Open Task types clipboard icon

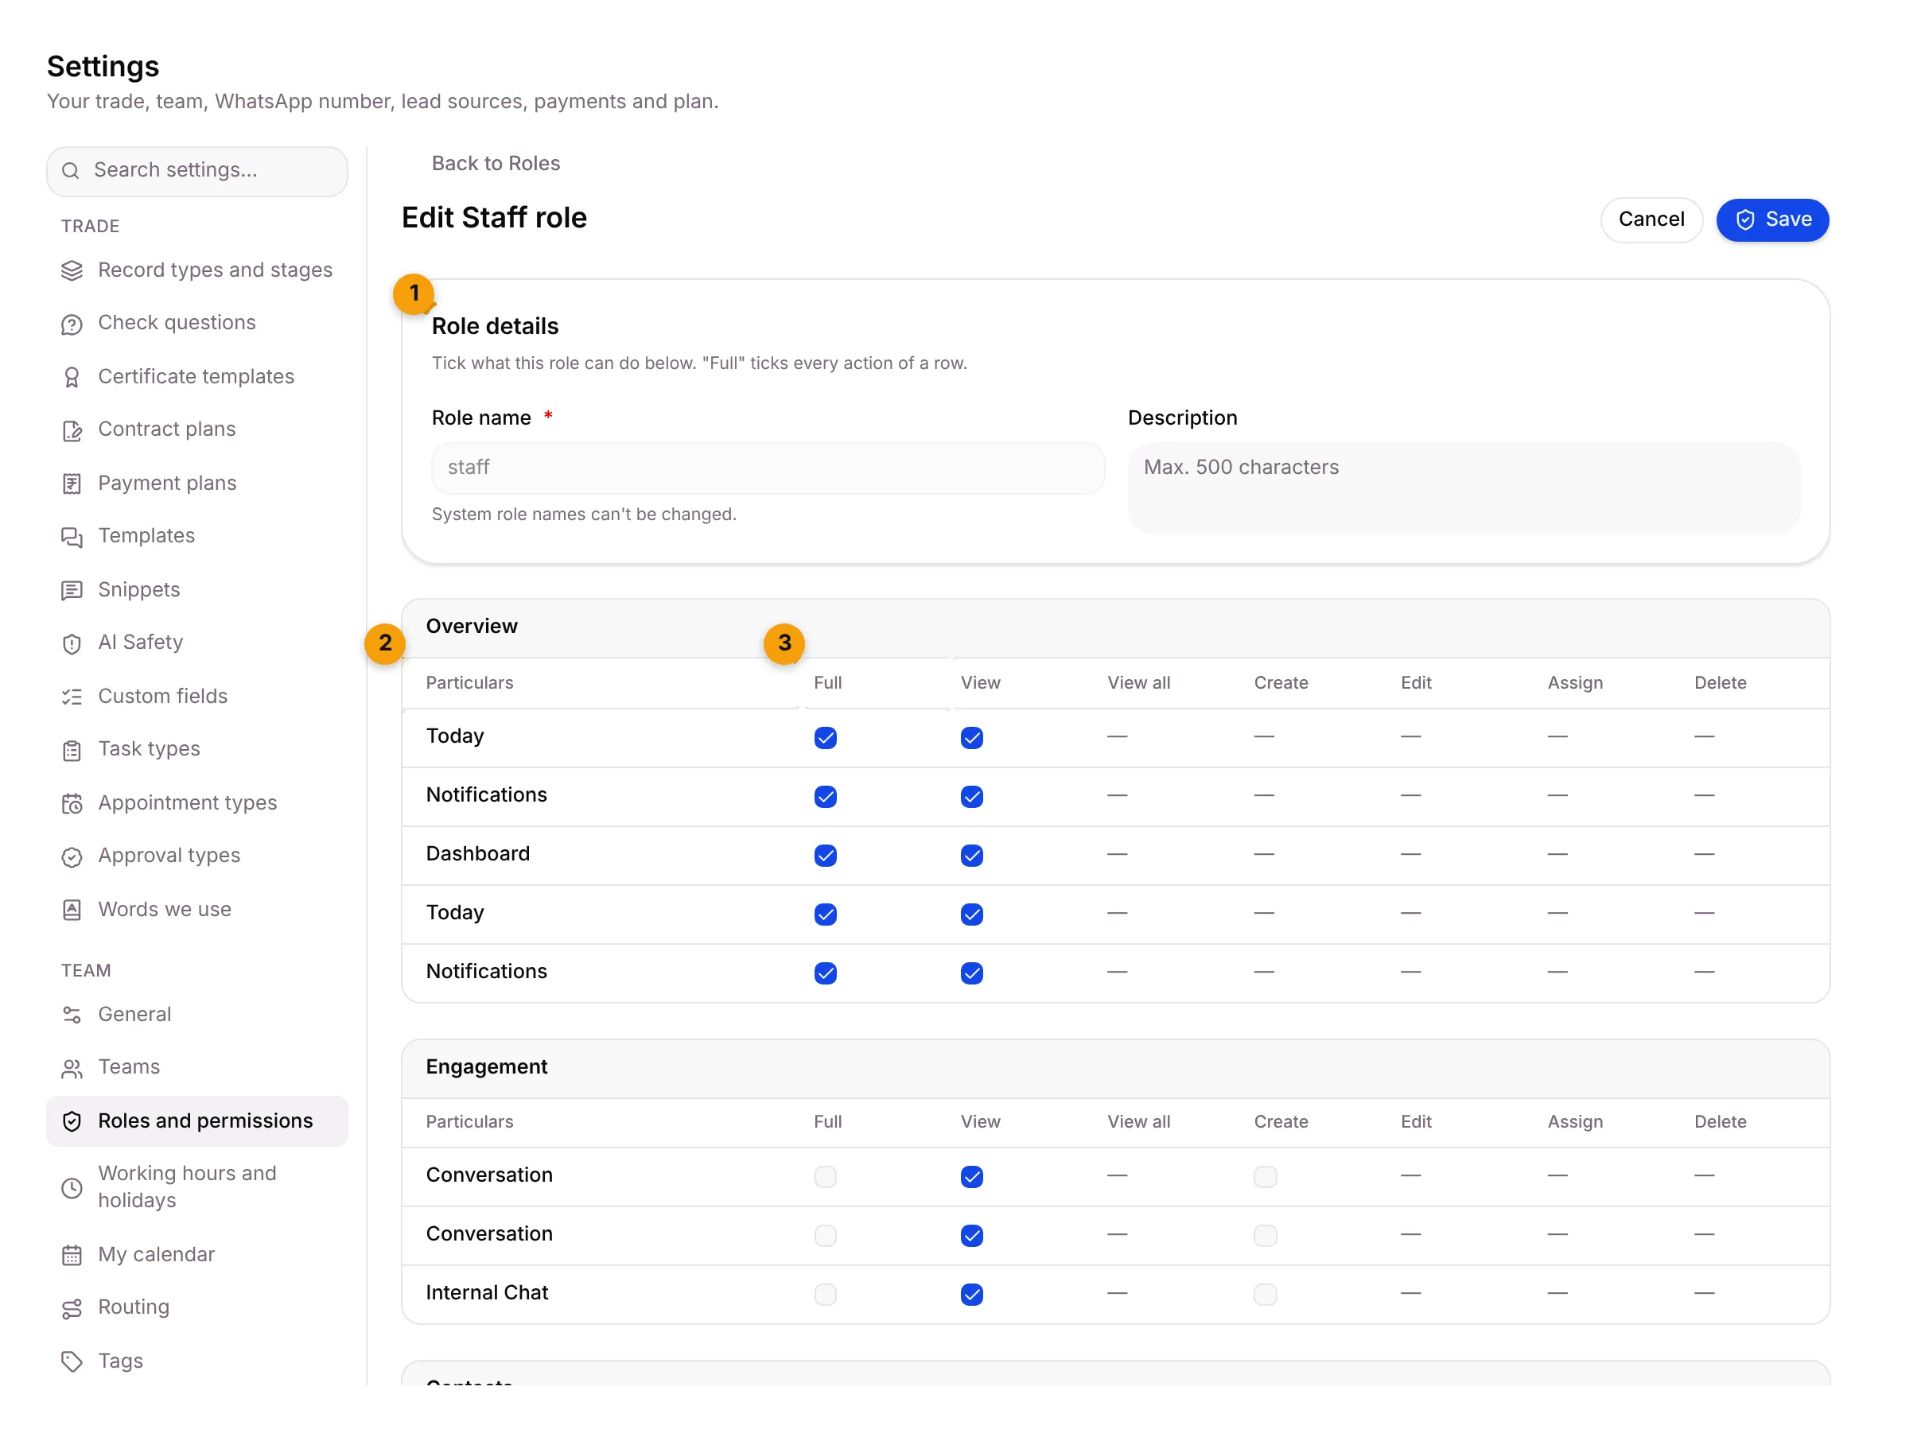(72, 751)
